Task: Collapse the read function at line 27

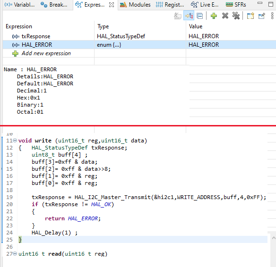Action: (x=15, y=253)
